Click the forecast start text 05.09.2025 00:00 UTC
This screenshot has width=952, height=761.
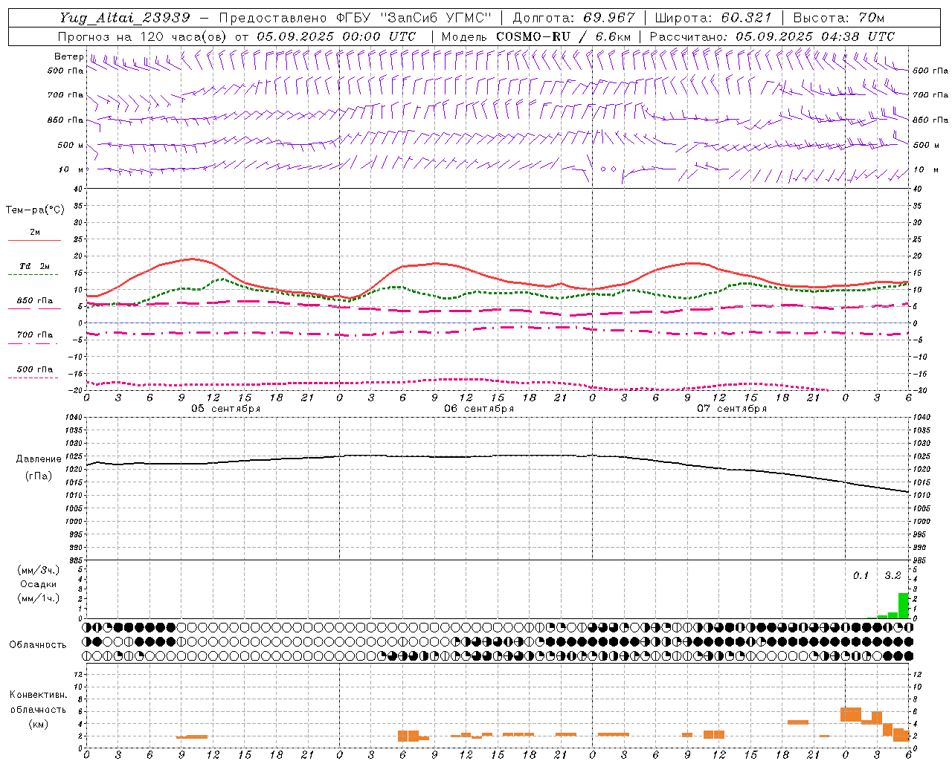(336, 36)
